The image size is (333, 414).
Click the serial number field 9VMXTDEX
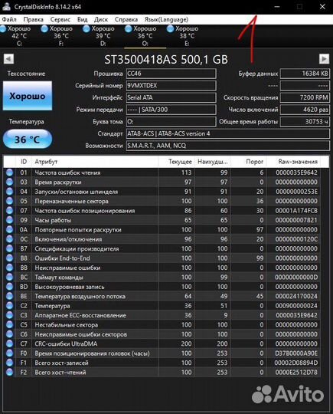tap(171, 86)
